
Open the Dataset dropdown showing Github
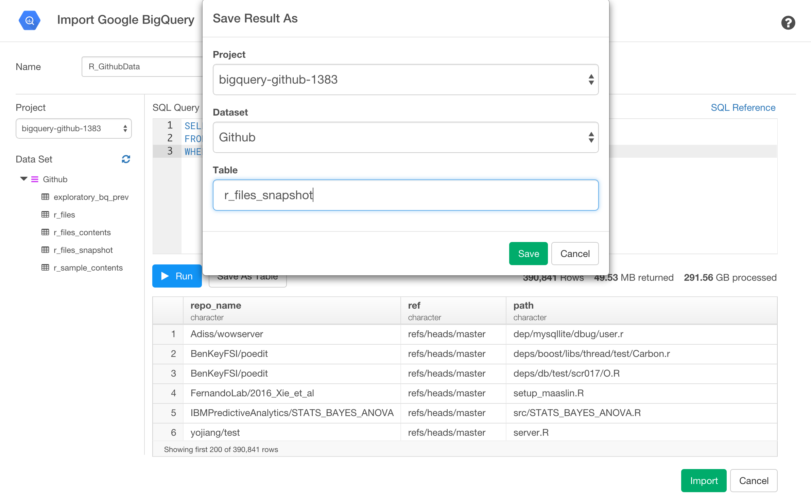[405, 137]
